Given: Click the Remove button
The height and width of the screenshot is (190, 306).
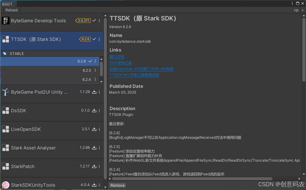Looking at the screenshot, I should coord(118,185).
